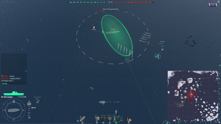The height and width of the screenshot is (124, 221).
Task: Select the aircraft carrier ship slot 1
Action: tap(82, 119)
